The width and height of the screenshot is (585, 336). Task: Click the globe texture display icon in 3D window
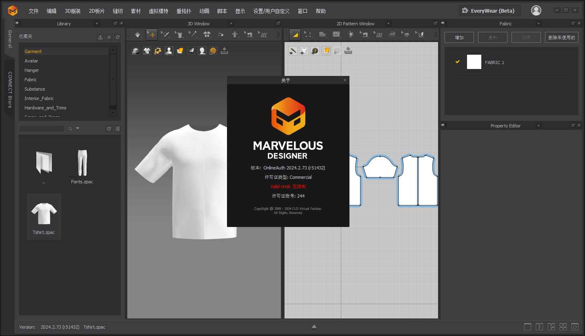(213, 51)
